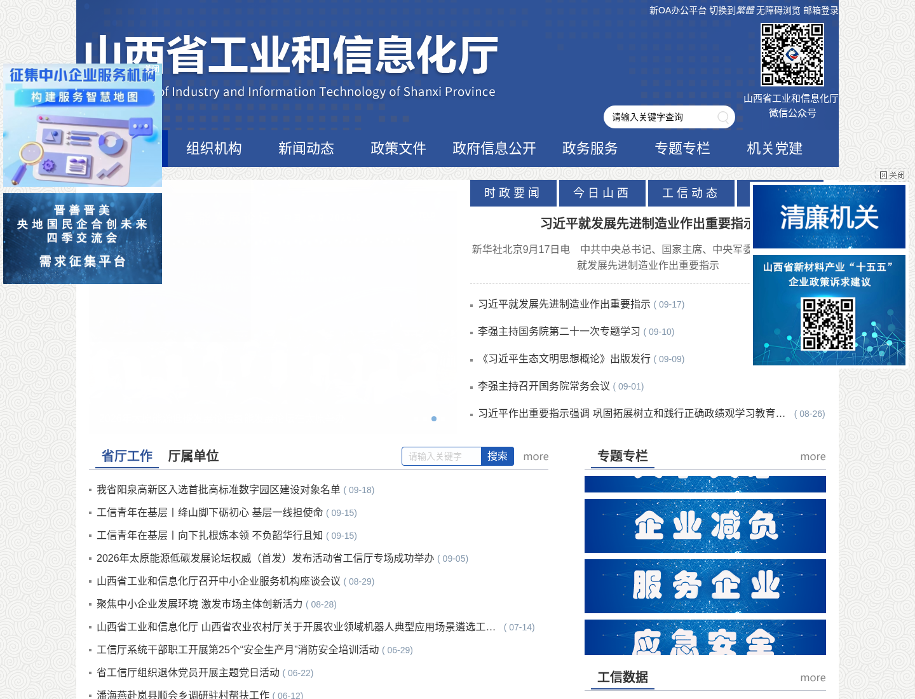Open 组织机构 navigation menu
Image resolution: width=915 pixels, height=699 pixels.
[x=214, y=149]
